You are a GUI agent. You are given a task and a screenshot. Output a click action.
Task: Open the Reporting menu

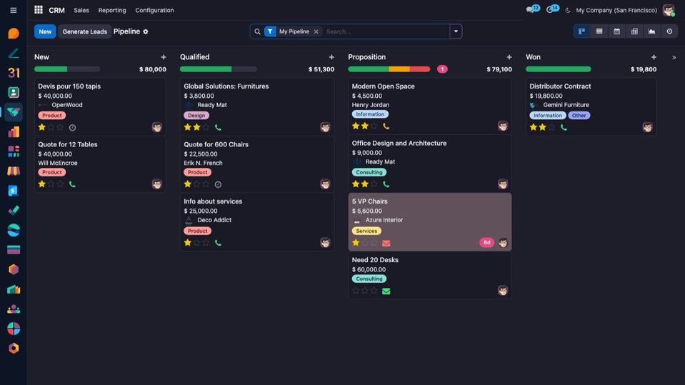click(x=112, y=10)
